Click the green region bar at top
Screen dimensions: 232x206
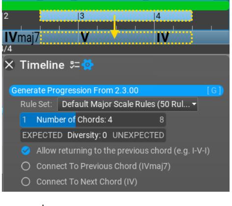pyautogui.click(x=116, y=5)
